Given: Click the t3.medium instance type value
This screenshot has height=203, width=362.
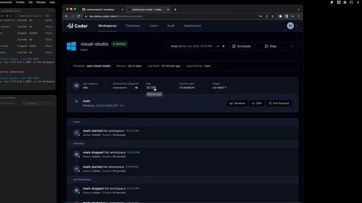Looking at the screenshot, I should point(187,87).
